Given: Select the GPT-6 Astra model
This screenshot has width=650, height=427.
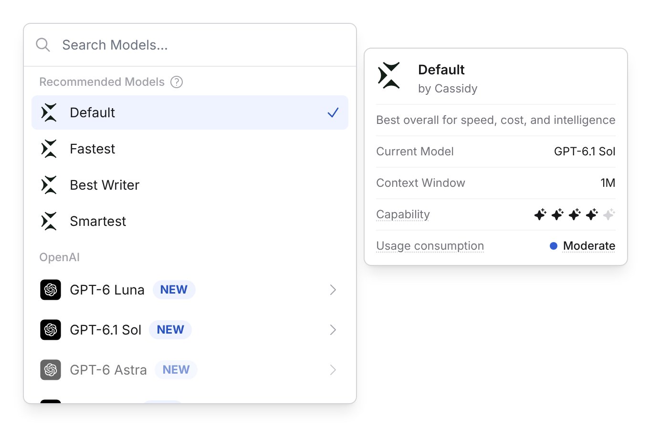Looking at the screenshot, I should click(190, 370).
